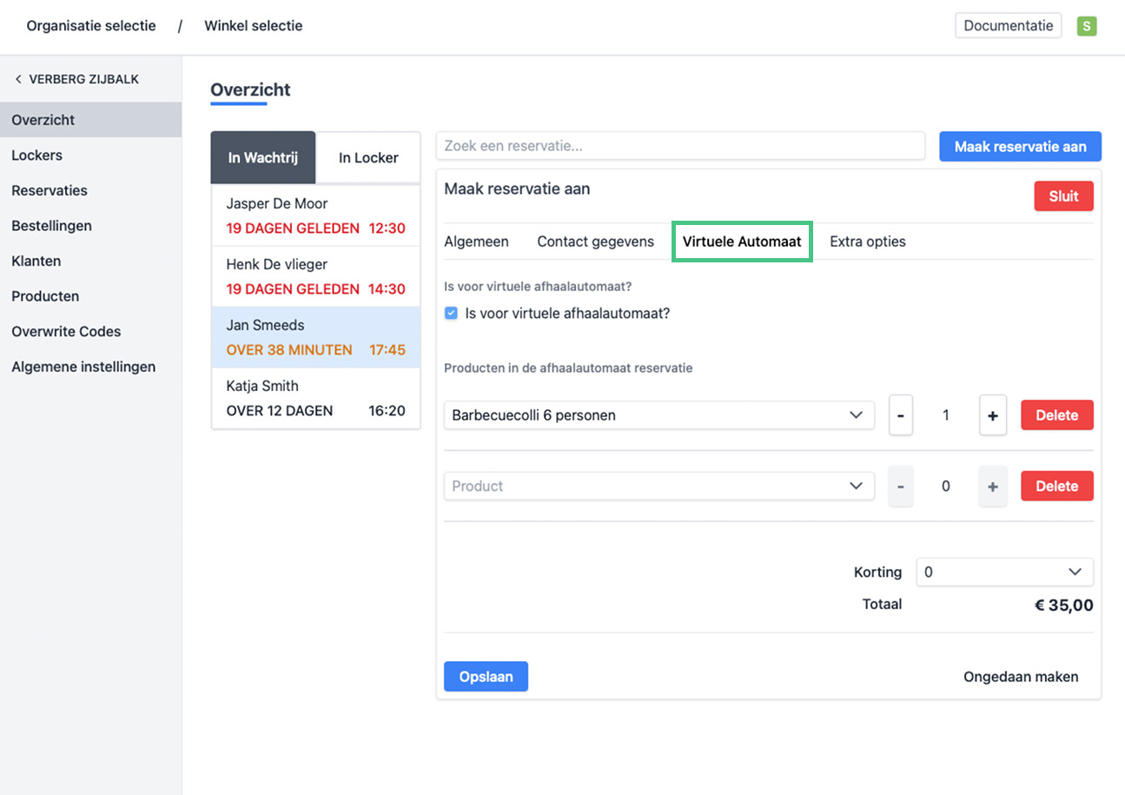Select Katja Smith reservation in queue
This screenshot has width=1125, height=795.
[x=315, y=398]
